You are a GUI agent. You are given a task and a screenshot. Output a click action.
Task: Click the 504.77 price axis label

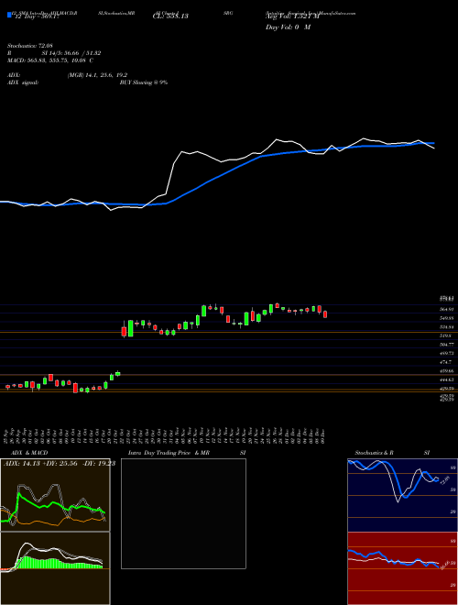(447, 344)
